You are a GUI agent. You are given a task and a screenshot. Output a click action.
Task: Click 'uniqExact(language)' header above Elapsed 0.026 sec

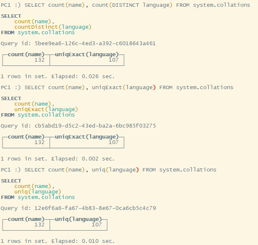point(87,54)
